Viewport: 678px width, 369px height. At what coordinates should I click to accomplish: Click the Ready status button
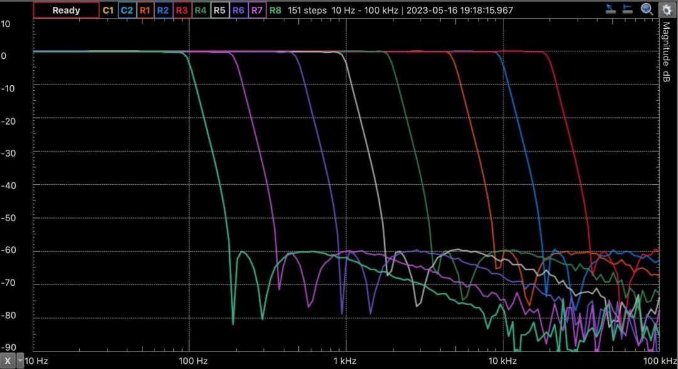click(x=66, y=10)
